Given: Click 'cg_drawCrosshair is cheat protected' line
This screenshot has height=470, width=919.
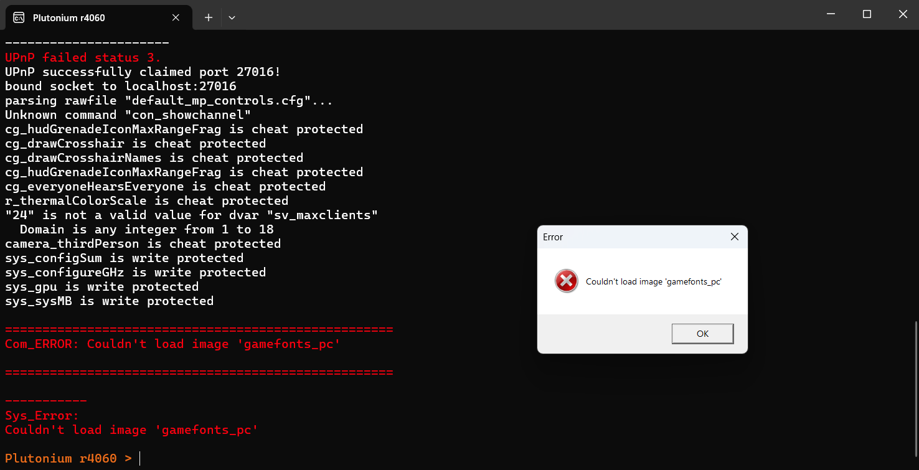Looking at the screenshot, I should pos(135,144).
